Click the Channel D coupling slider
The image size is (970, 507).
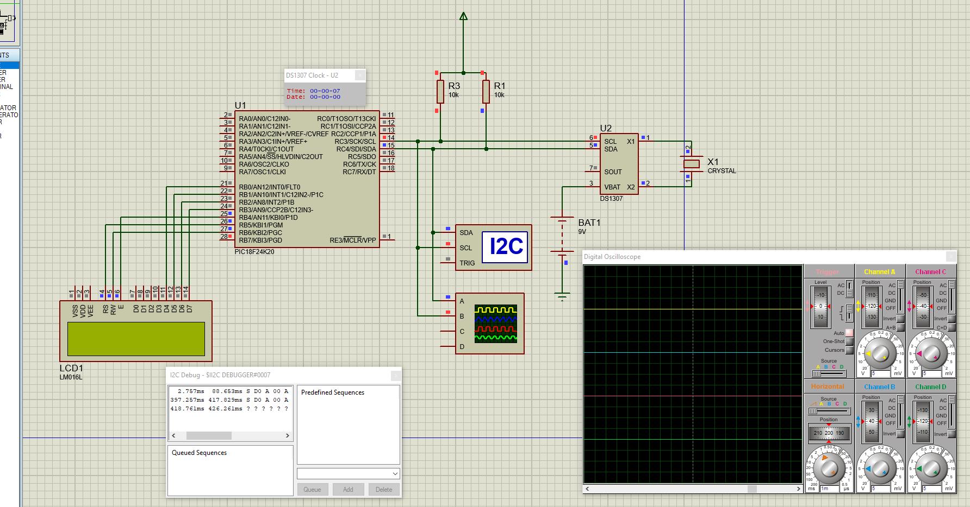tap(952, 411)
